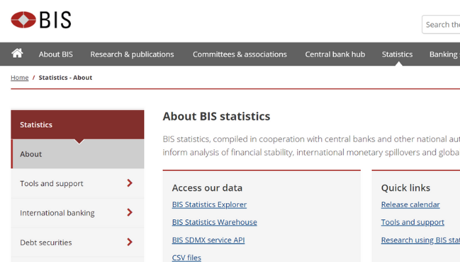Open Research & publications menu
460x262 pixels.
point(132,54)
